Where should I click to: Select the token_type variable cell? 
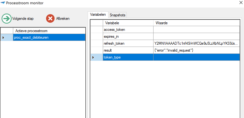[128, 57]
